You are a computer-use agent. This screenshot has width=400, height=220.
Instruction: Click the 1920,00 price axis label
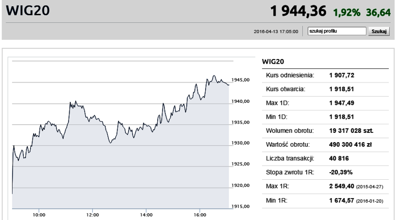click(x=241, y=185)
